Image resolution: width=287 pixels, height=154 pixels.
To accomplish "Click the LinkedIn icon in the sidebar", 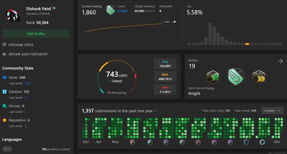I will [x=4, y=54].
